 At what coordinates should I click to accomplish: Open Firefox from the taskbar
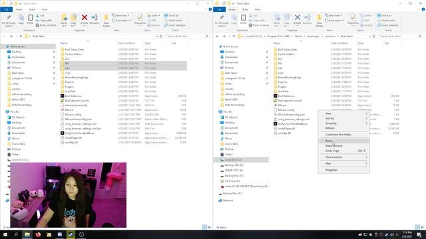point(38,234)
